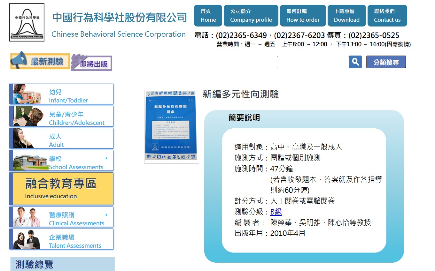This screenshot has width=435, height=271.
Task: Focus the search text field
Action: (313, 62)
